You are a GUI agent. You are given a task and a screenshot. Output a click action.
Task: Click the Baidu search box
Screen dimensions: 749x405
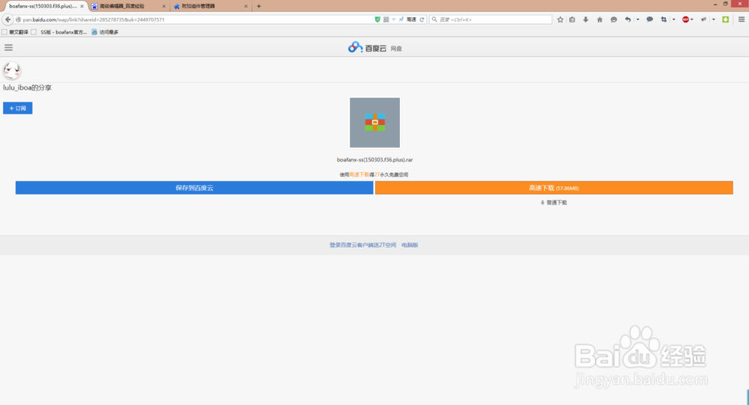pos(491,19)
